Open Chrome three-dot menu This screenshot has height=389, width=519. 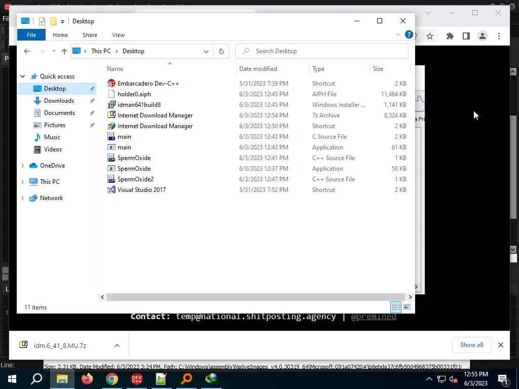pos(499,36)
